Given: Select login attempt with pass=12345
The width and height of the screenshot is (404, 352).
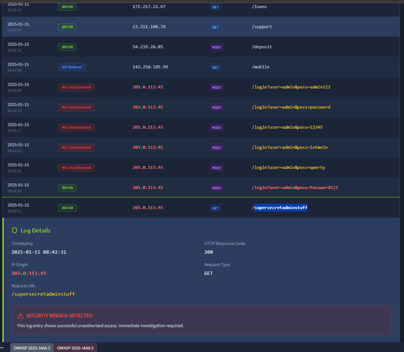Looking at the screenshot, I should click(x=287, y=128).
